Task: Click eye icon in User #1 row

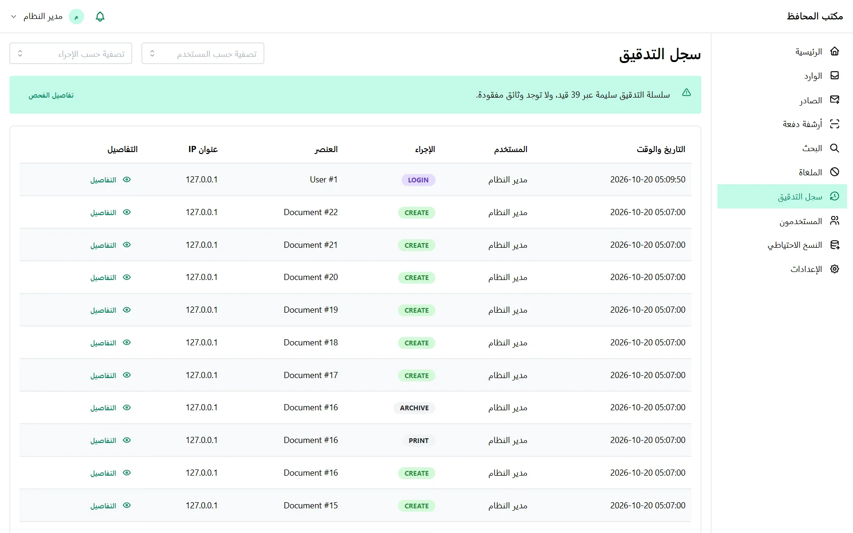Action: 127,180
